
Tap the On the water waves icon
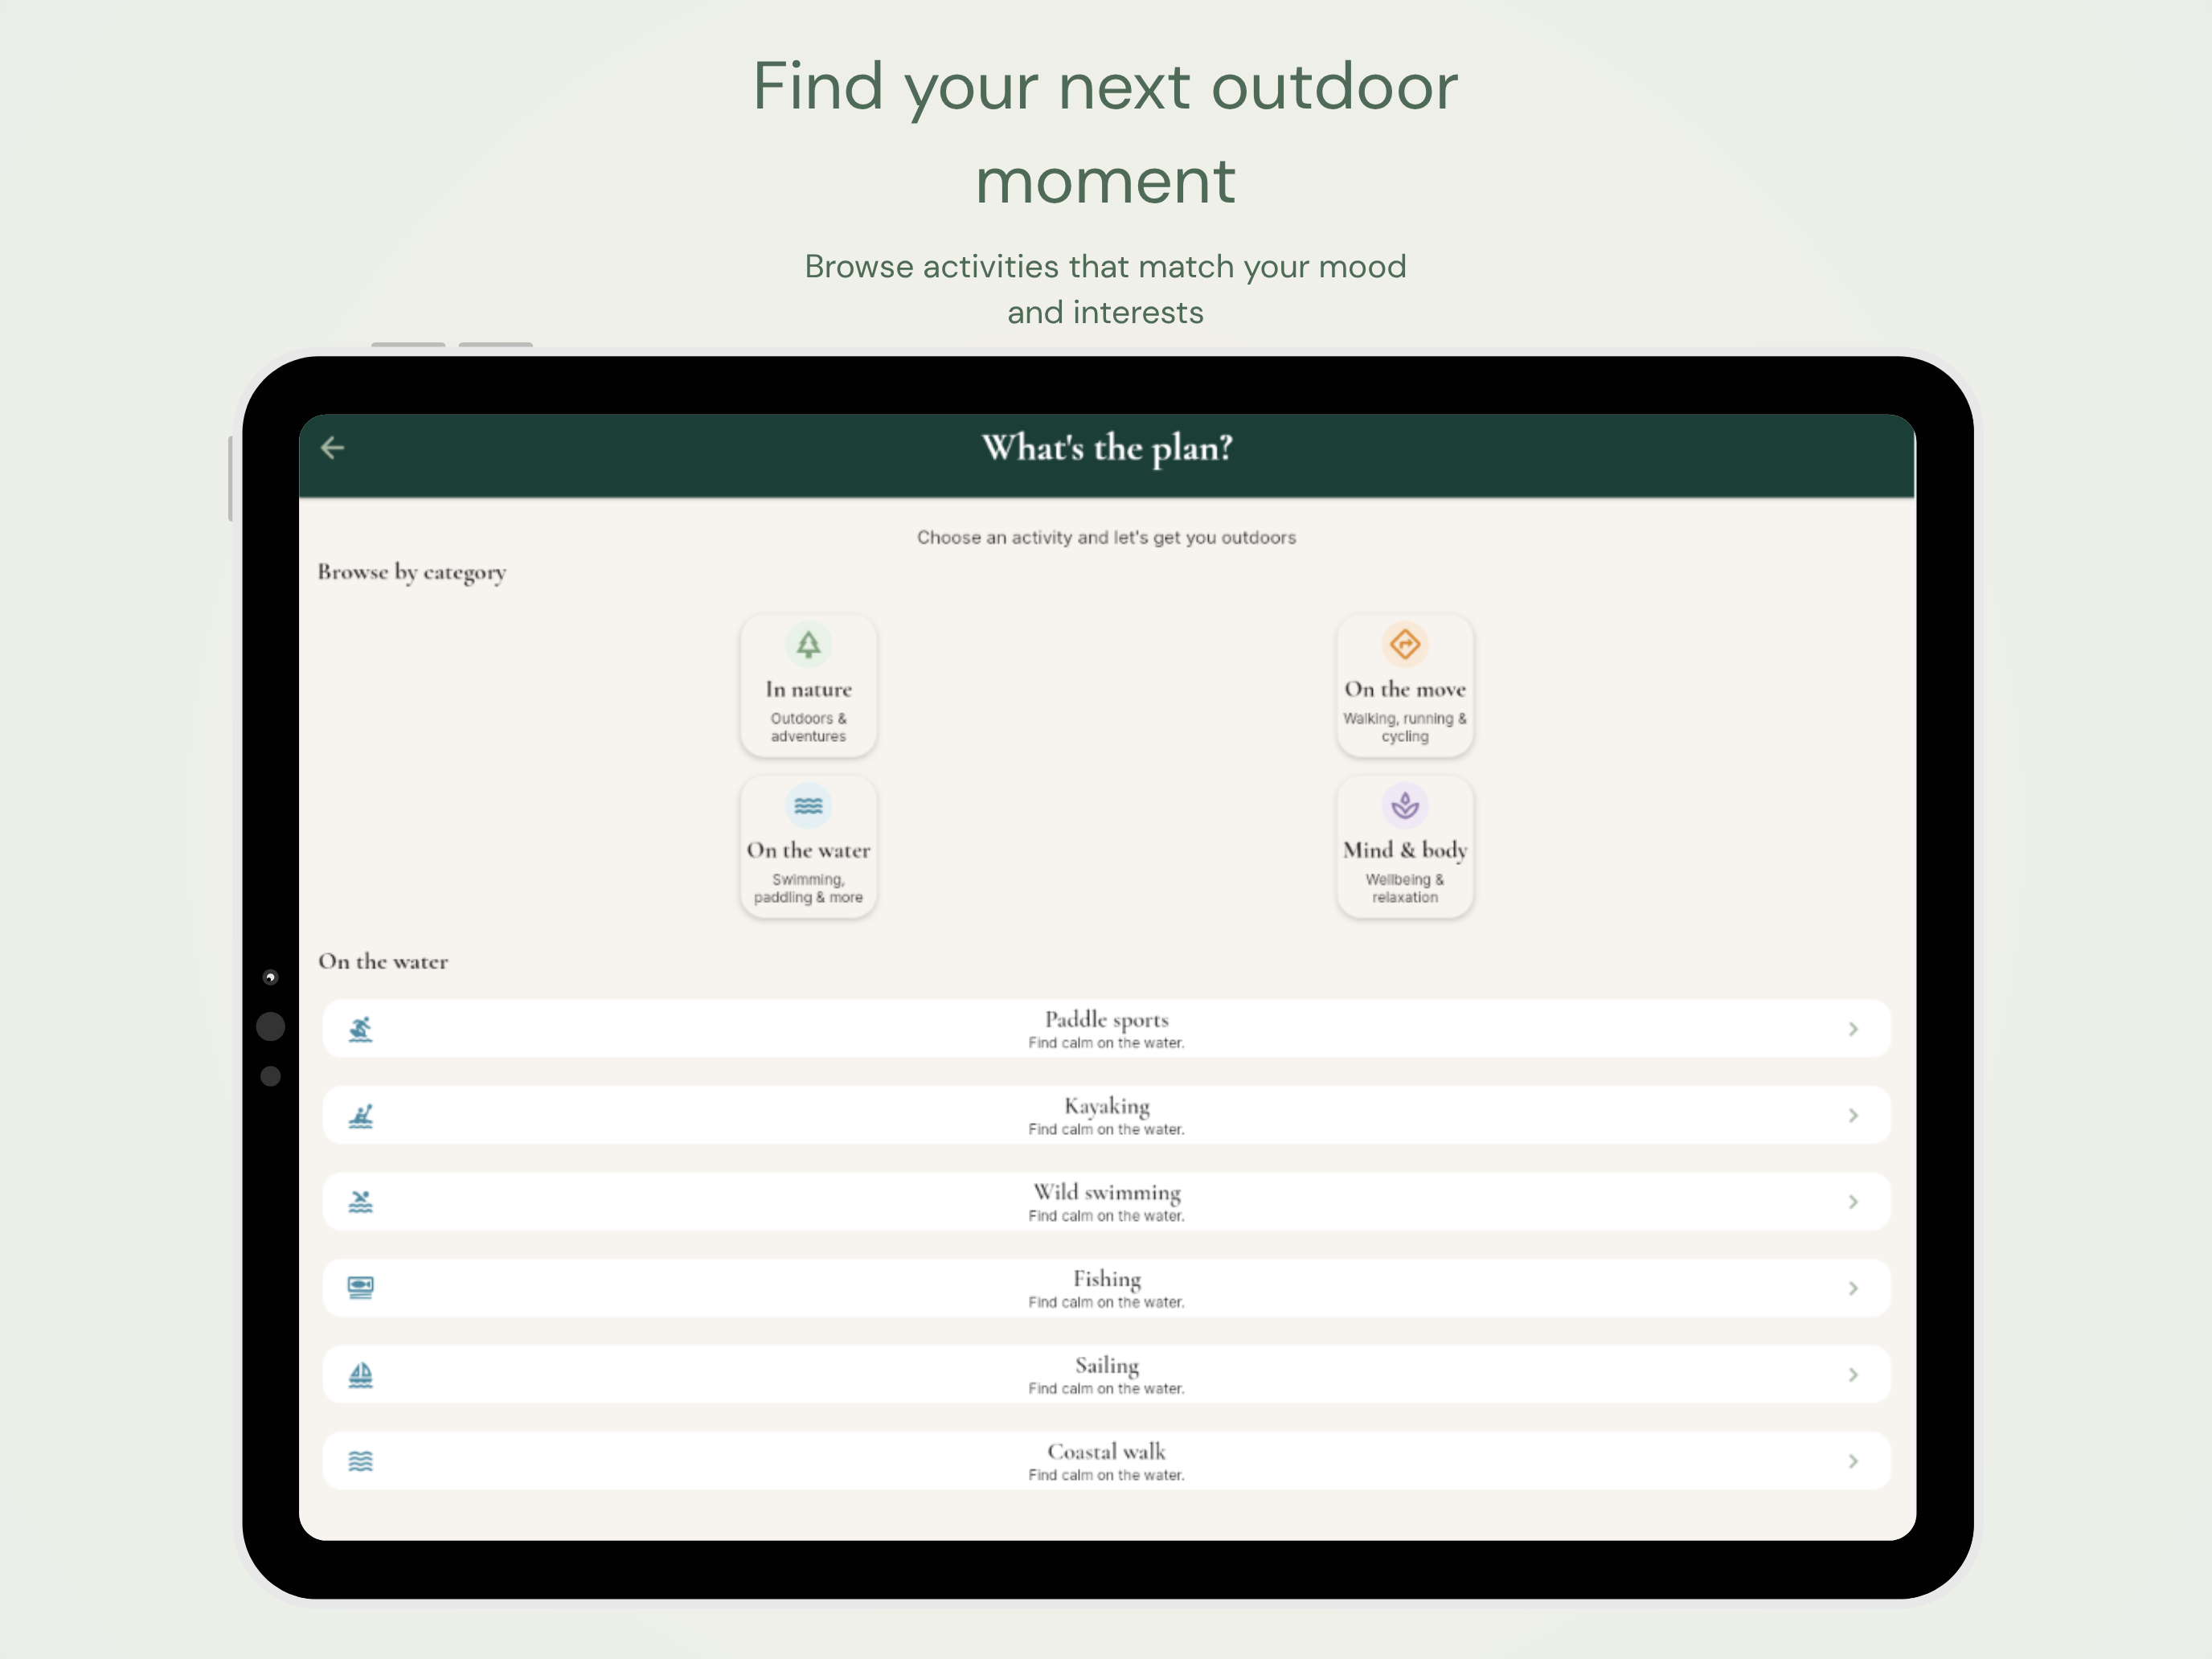click(808, 806)
